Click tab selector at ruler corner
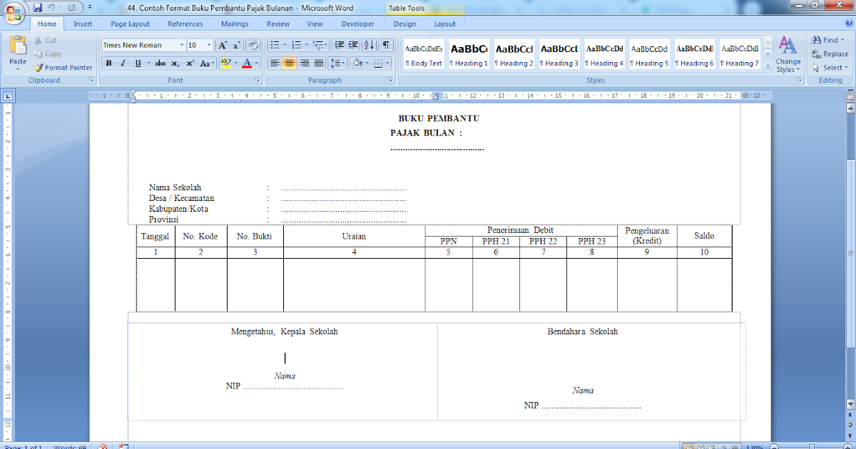856x449 pixels. 8,95
